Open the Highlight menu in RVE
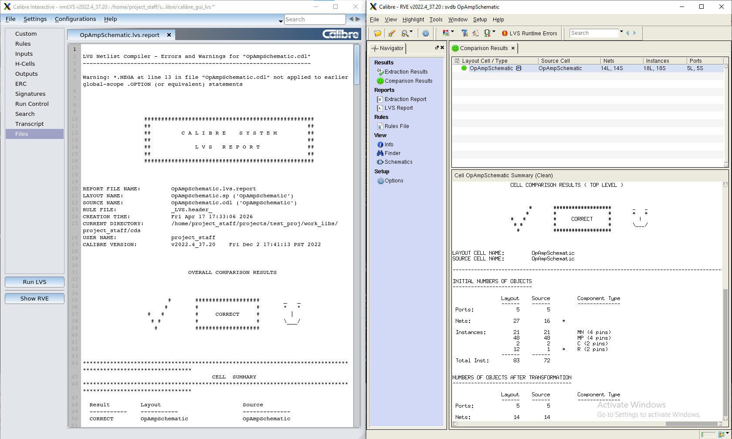 pos(413,20)
